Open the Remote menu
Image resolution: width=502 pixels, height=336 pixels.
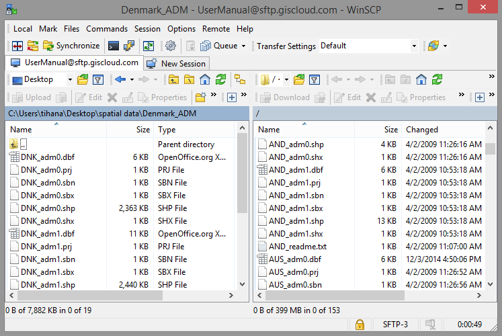[x=216, y=29]
